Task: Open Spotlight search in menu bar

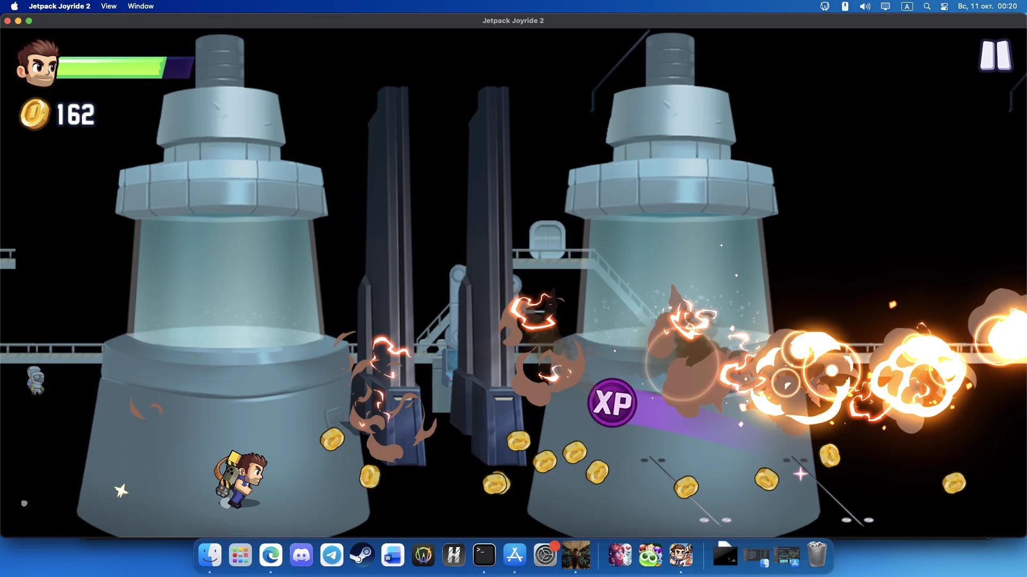Action: coord(927,6)
